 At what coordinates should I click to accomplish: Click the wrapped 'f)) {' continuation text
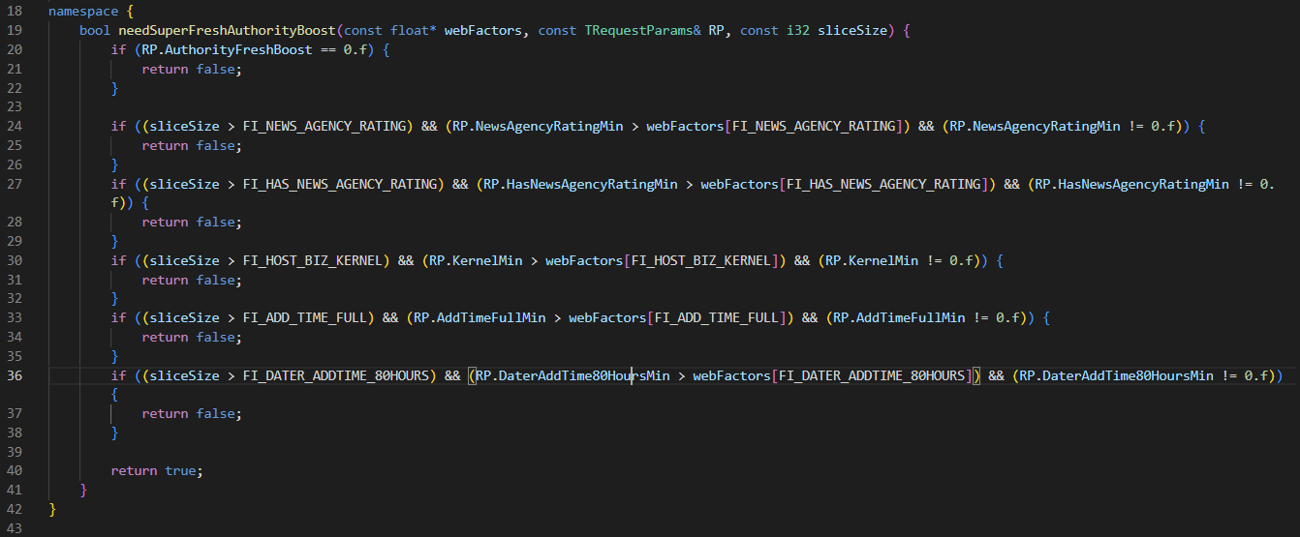point(130,203)
